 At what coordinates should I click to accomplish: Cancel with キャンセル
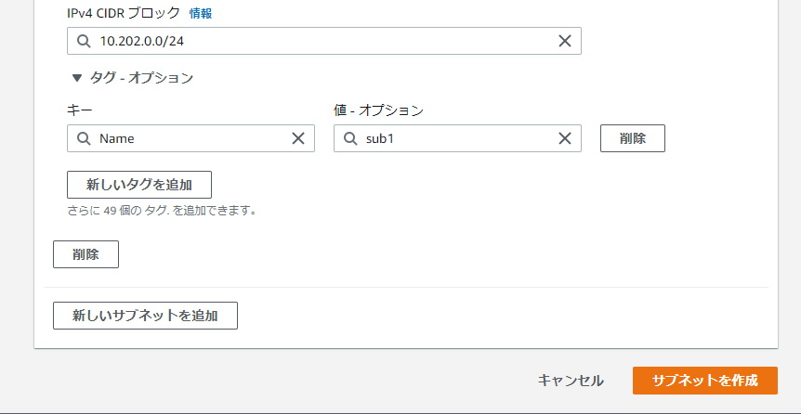(571, 381)
